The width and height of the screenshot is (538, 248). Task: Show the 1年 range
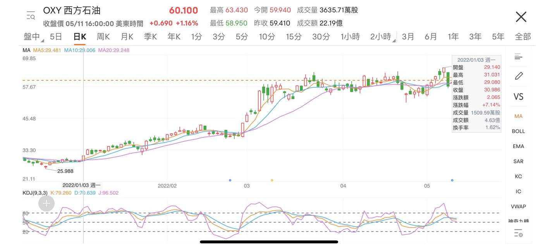click(x=453, y=37)
